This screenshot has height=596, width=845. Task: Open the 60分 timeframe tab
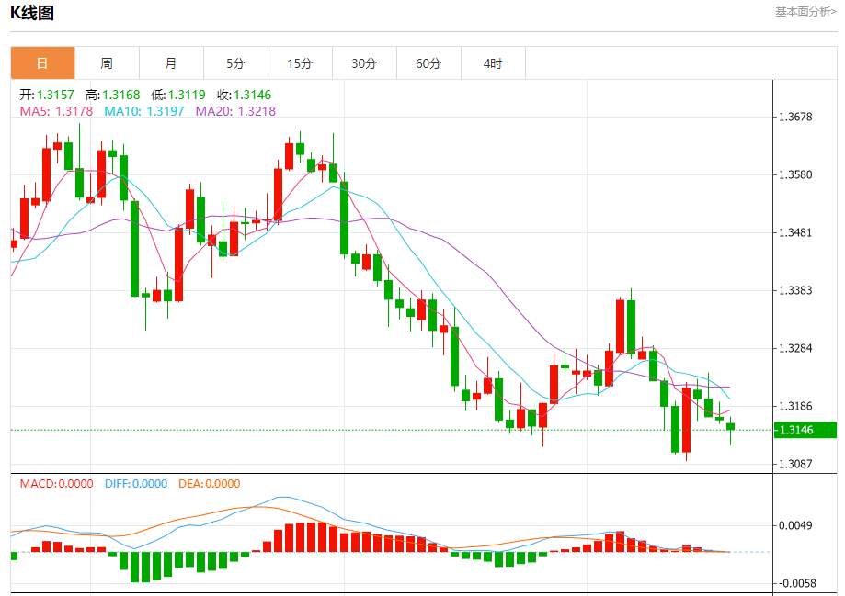(x=429, y=63)
